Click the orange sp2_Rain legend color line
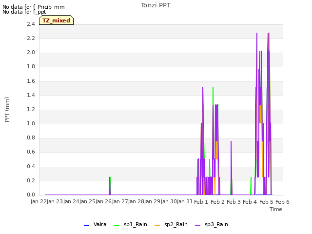This screenshot has height=234, width=312. pyautogui.click(x=157, y=225)
